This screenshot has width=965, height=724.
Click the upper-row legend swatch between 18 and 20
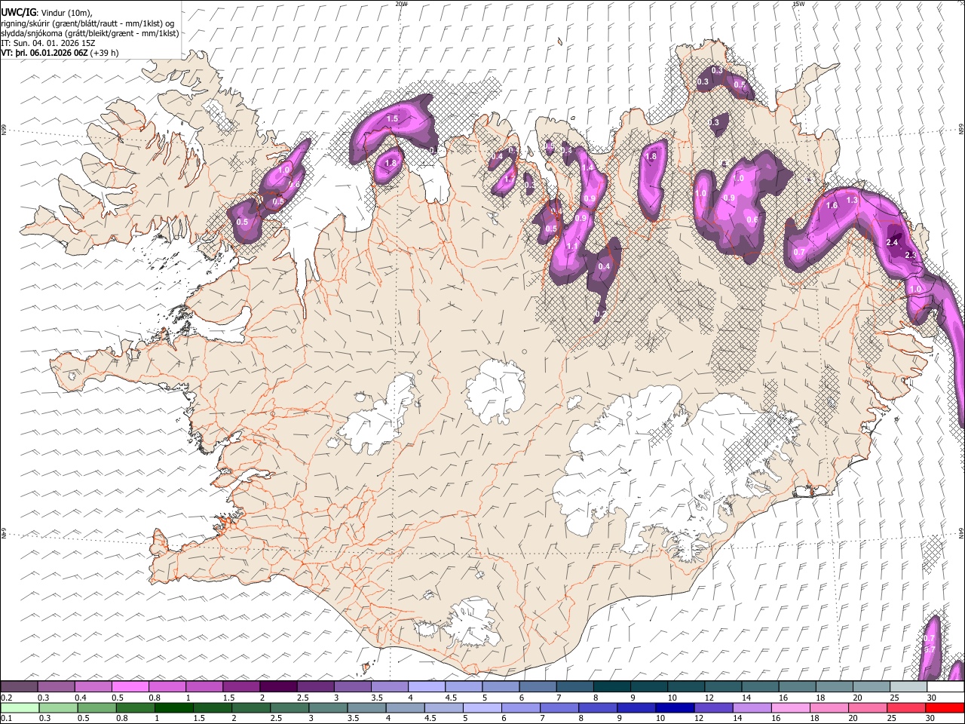point(834,686)
